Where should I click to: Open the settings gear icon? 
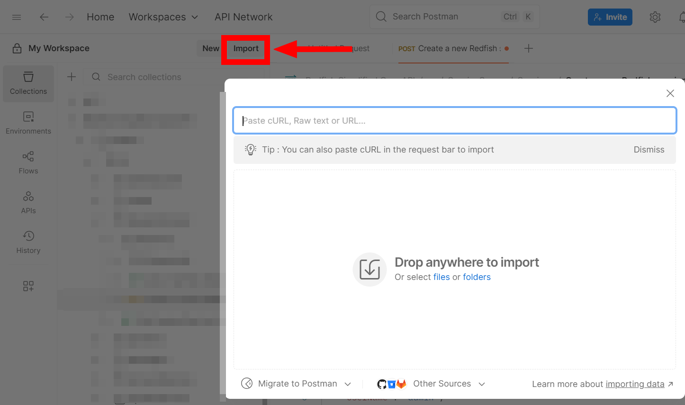(655, 17)
